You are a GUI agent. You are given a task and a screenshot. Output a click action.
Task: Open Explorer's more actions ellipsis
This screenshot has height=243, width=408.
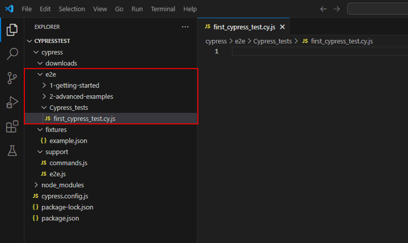[x=185, y=27]
